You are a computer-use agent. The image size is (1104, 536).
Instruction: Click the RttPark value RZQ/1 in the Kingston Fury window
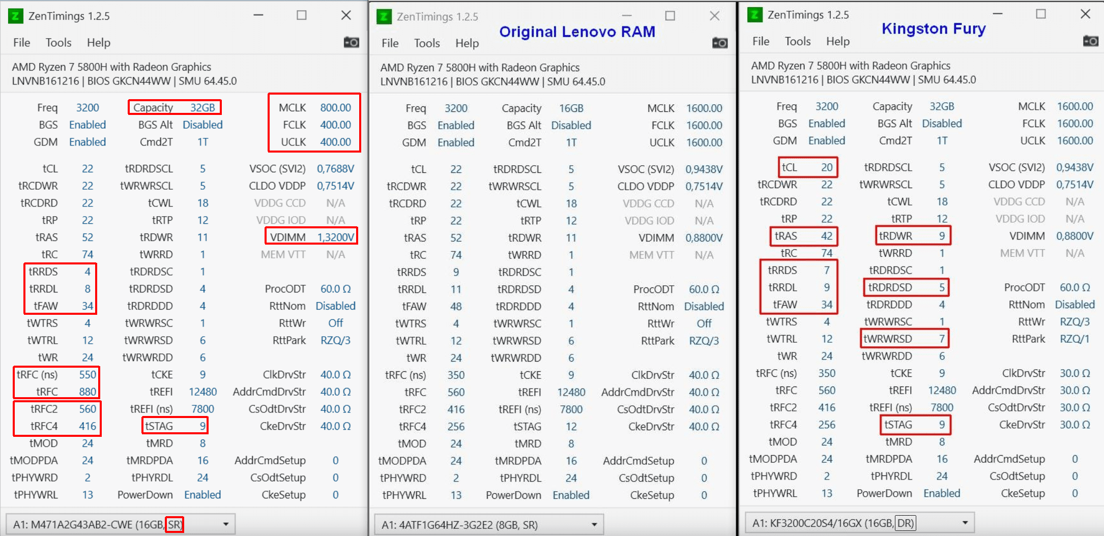[1075, 339]
